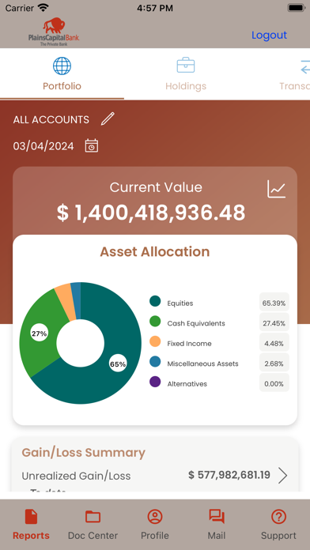Click the Alternatives purple legend dot

[x=155, y=382]
